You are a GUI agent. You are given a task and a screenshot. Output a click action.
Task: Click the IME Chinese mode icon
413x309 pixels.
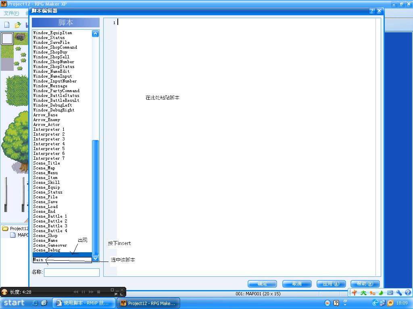[355, 293]
